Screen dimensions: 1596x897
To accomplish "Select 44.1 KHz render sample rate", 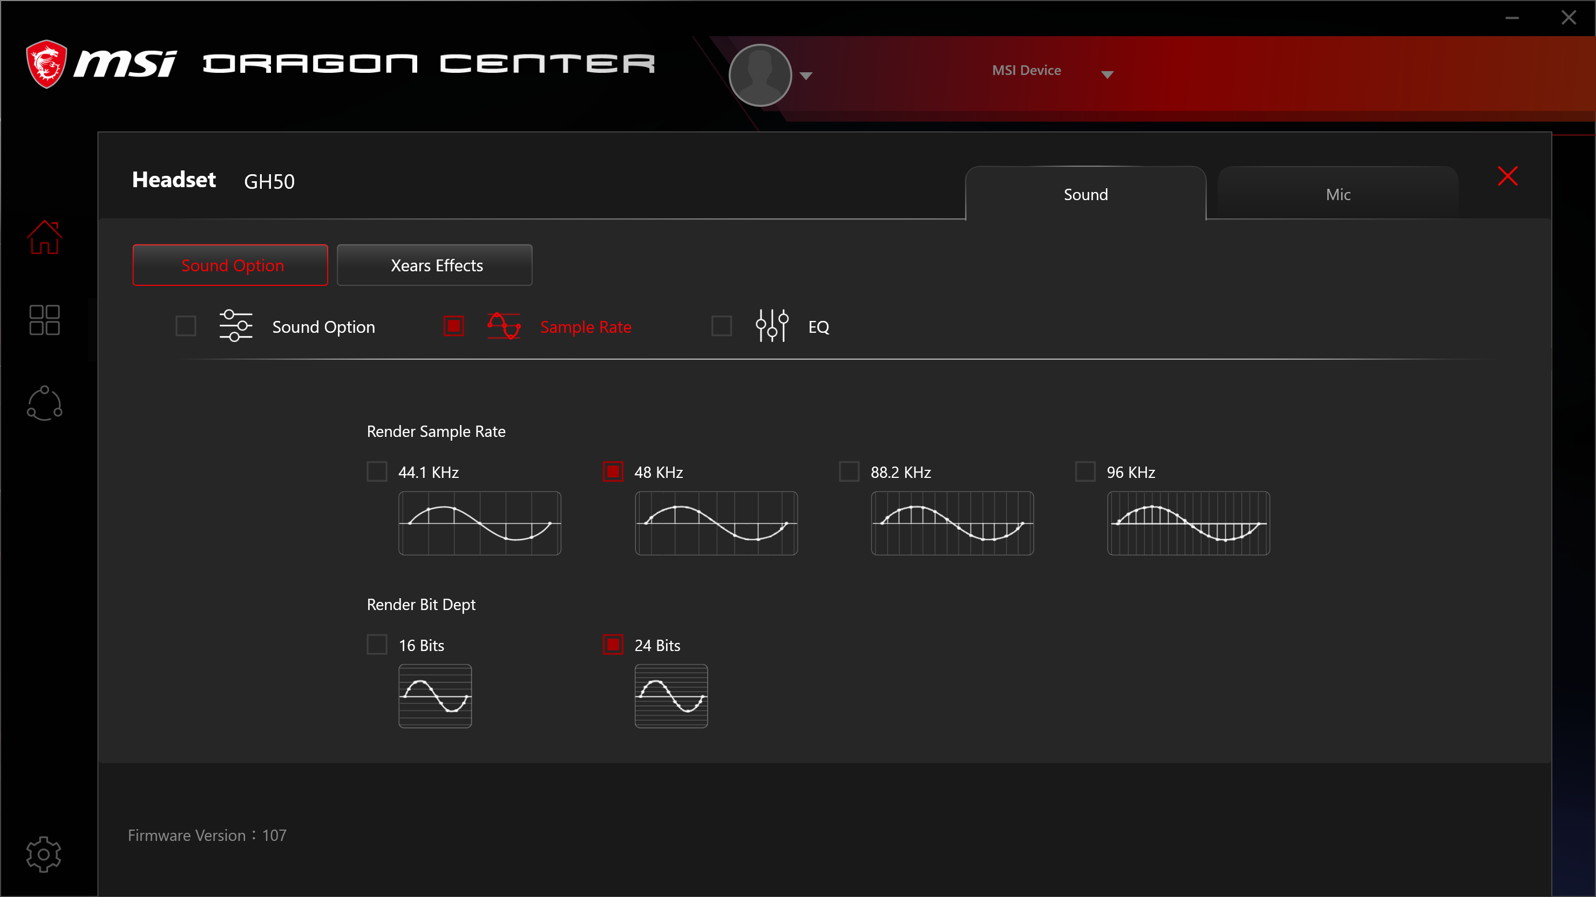I will pyautogui.click(x=377, y=472).
